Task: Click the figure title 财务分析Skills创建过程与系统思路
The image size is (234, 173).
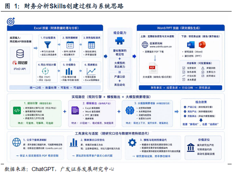Action: 74,6
